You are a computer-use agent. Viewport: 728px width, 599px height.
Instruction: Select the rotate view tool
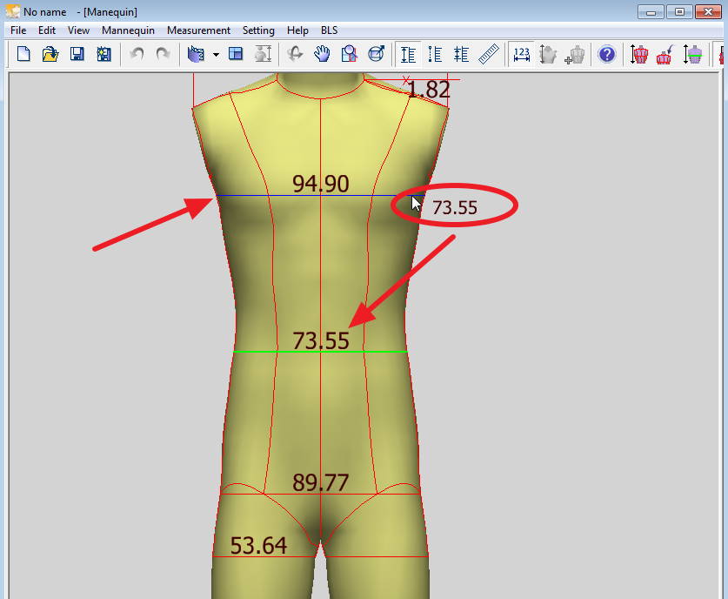(295, 54)
